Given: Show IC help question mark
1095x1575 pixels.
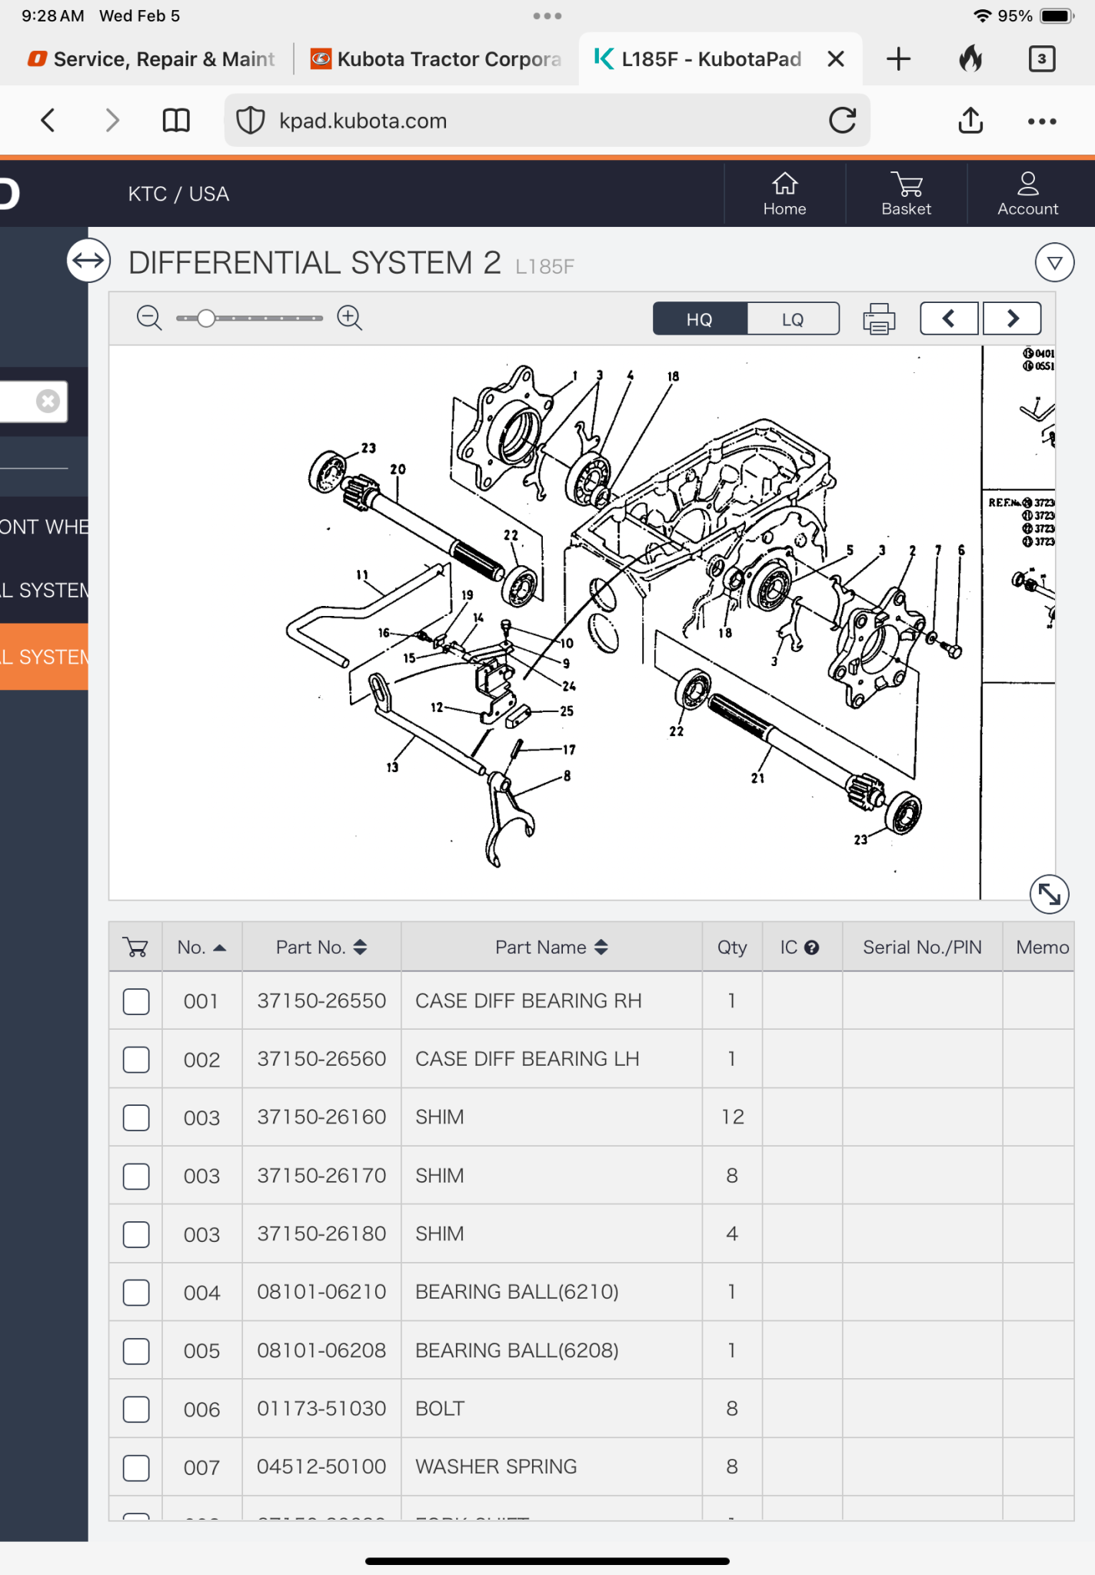Looking at the screenshot, I should [x=811, y=947].
